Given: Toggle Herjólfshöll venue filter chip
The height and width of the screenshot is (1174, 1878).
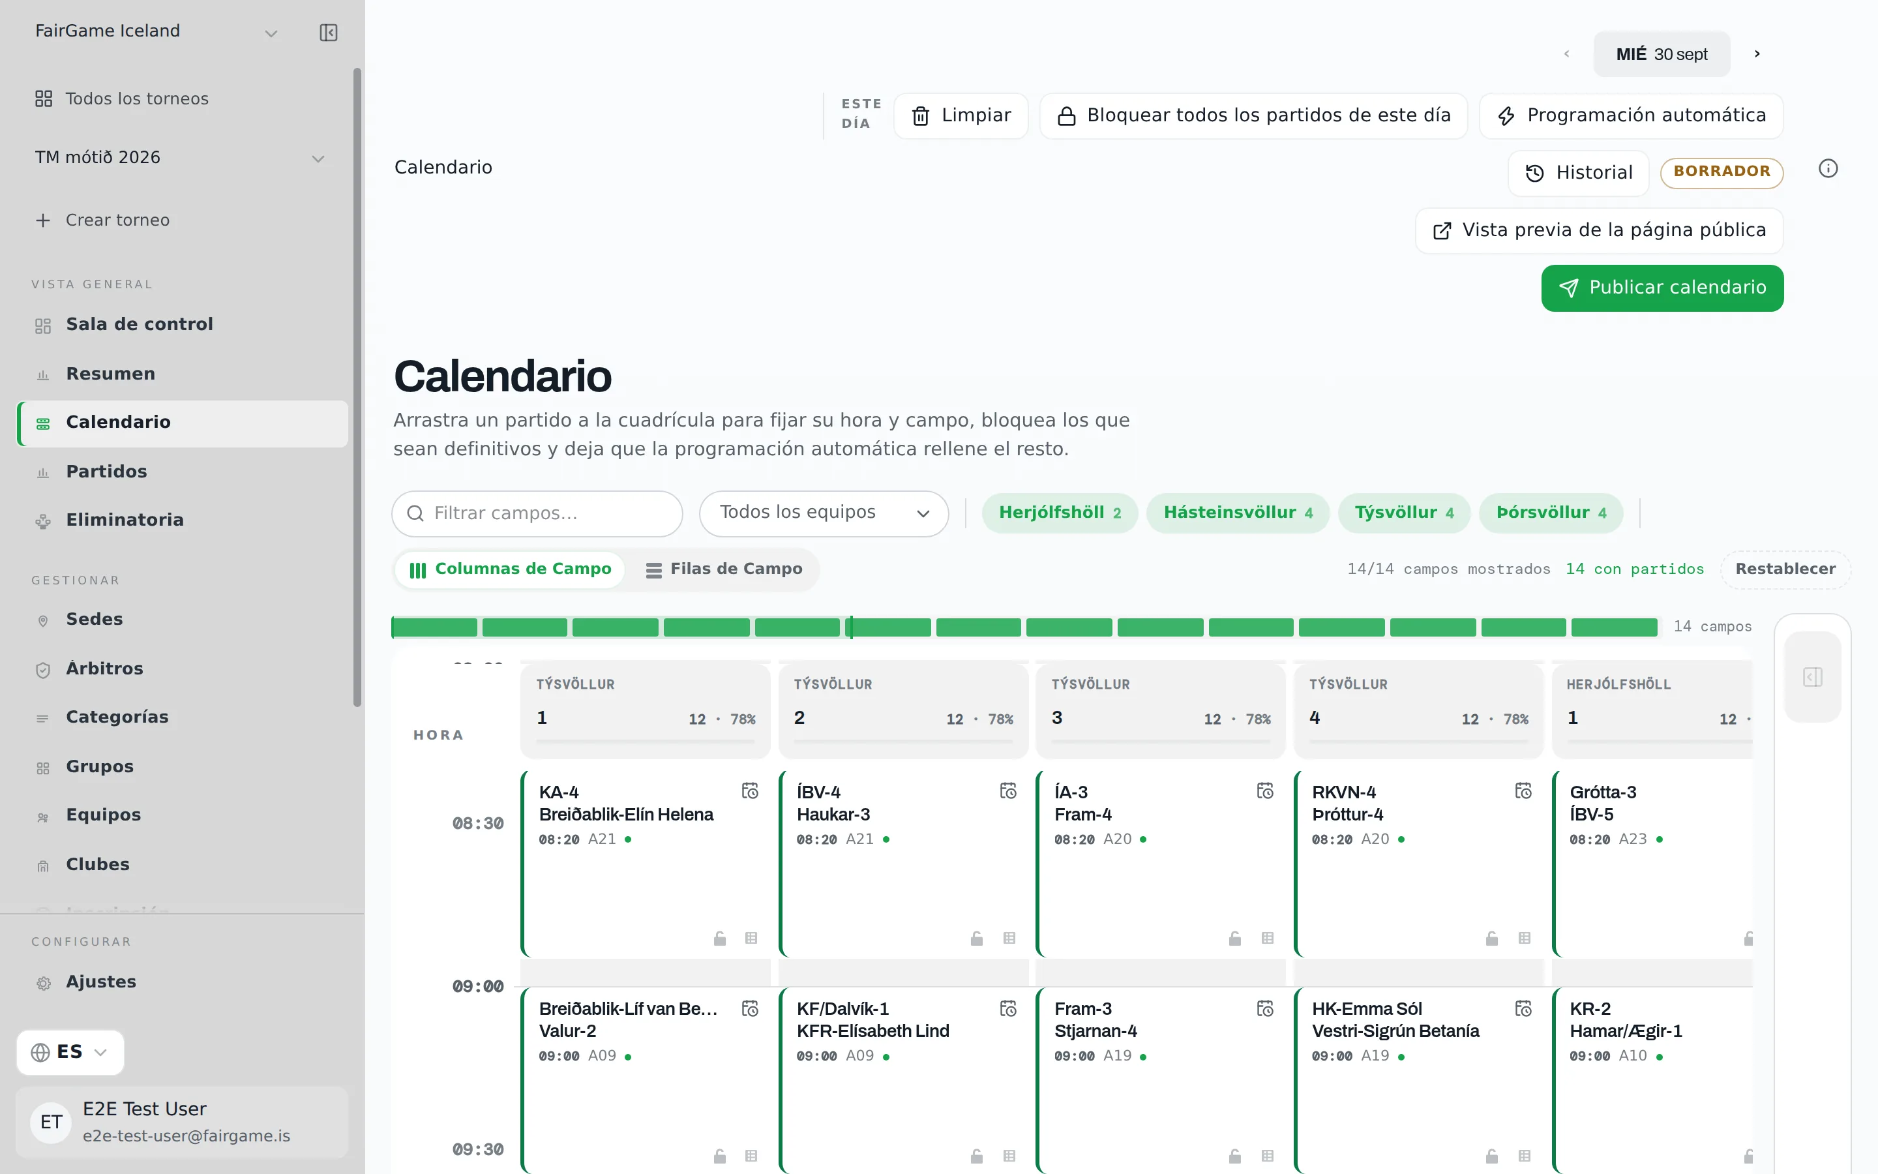Looking at the screenshot, I should pyautogui.click(x=1059, y=513).
